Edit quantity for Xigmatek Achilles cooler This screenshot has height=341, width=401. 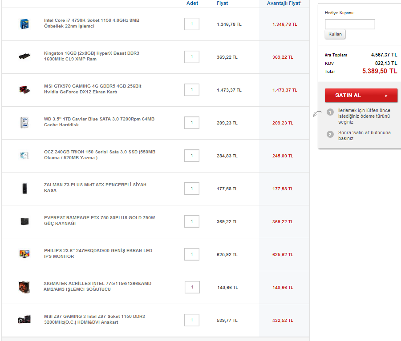click(192, 287)
